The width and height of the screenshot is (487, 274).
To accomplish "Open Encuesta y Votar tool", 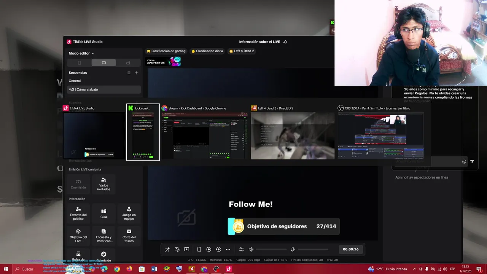I will (103, 236).
